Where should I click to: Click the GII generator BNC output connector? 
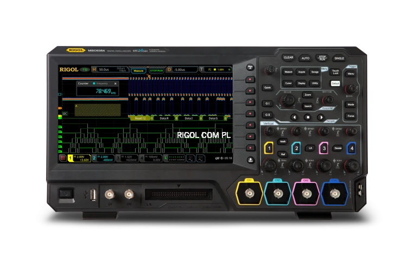coord(129,194)
